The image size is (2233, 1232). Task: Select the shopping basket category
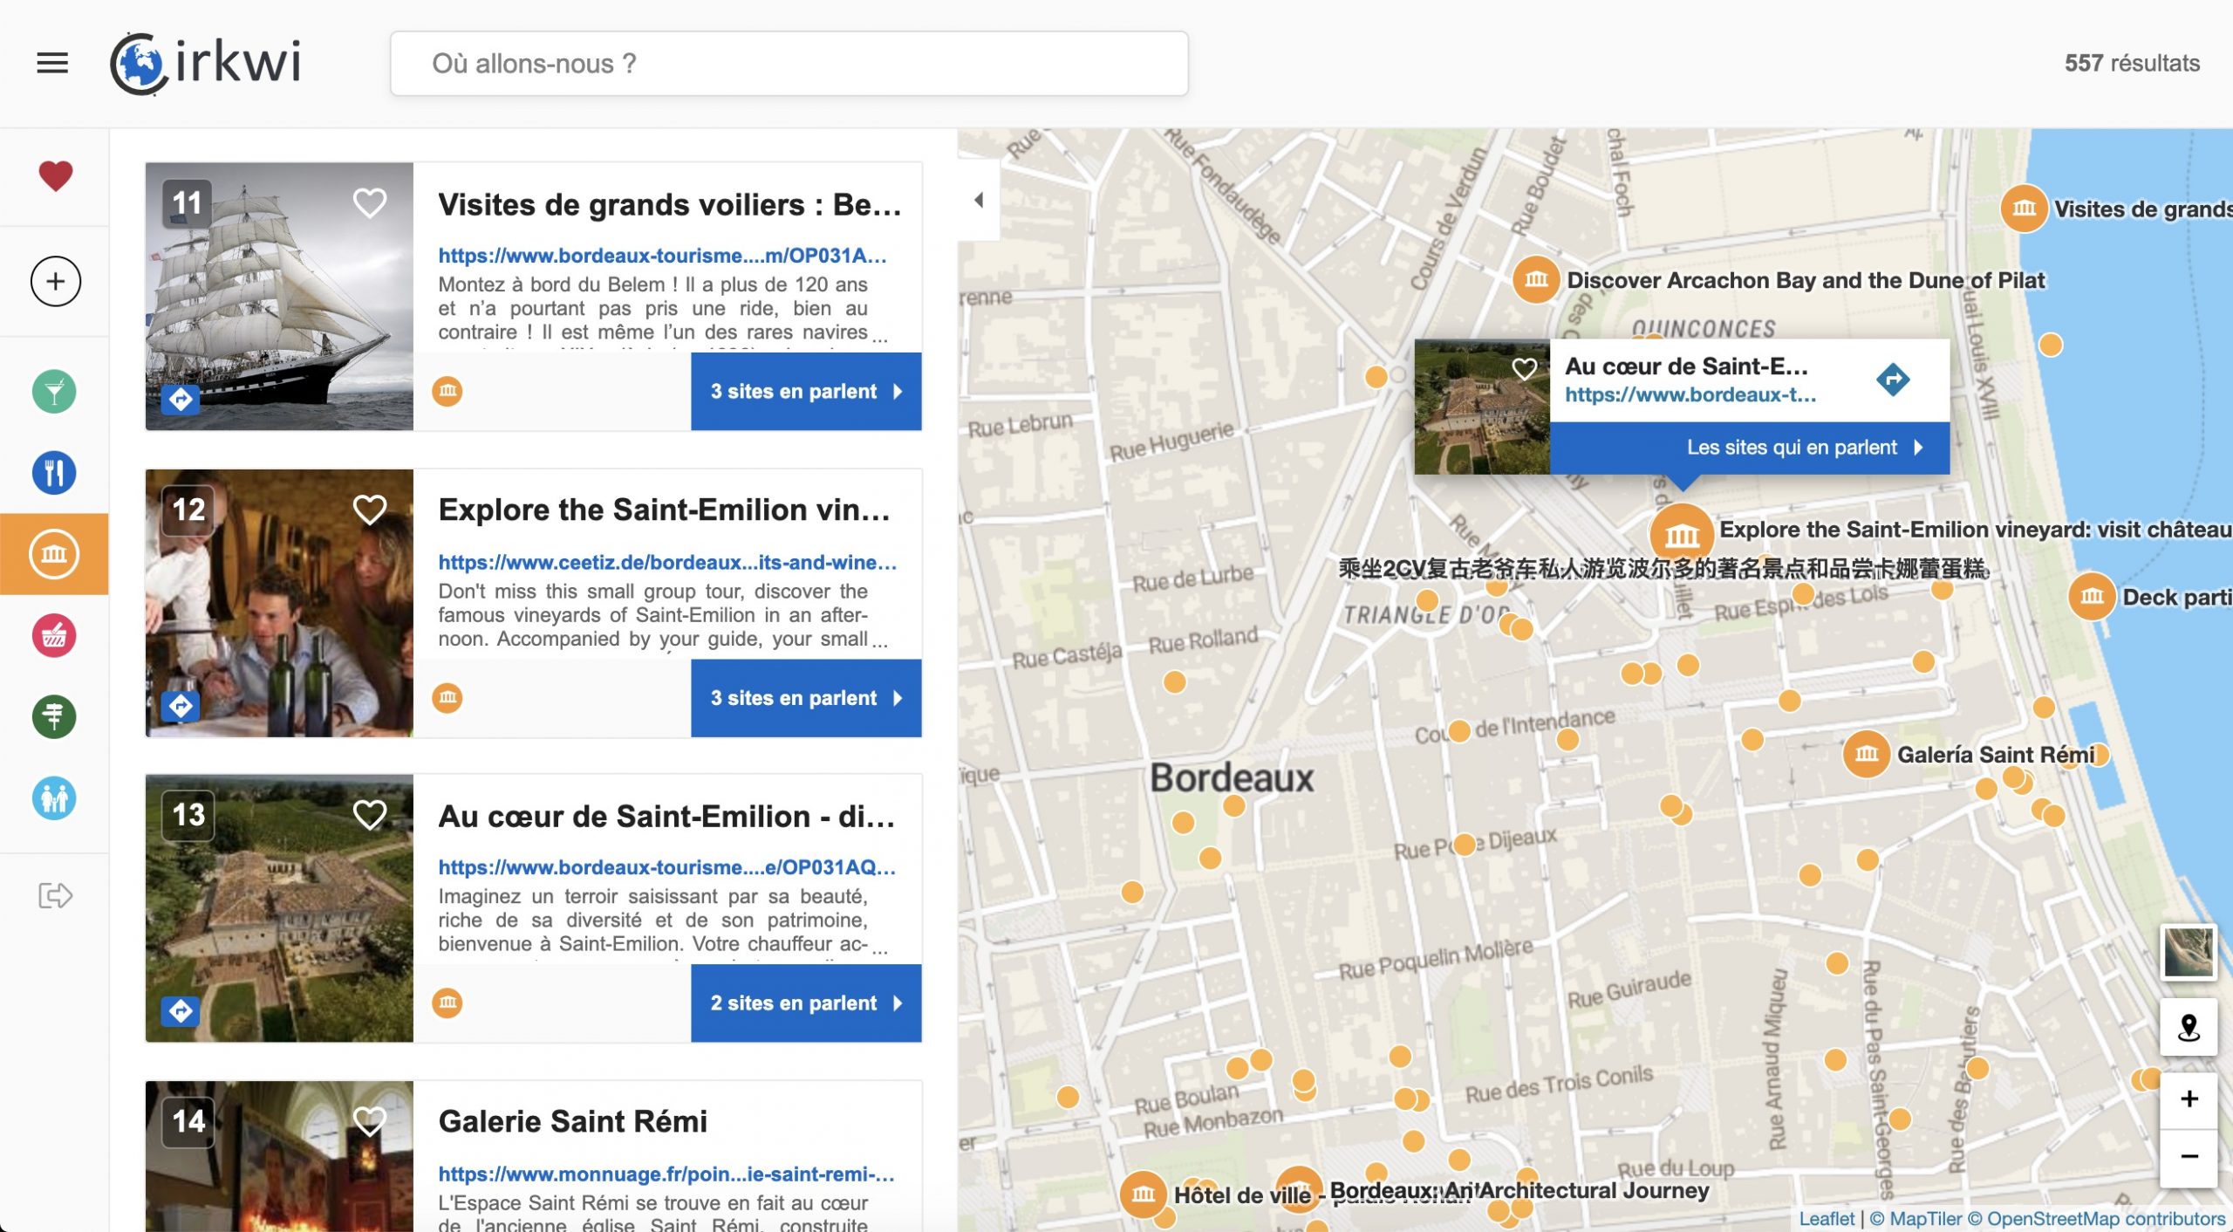[x=54, y=635]
